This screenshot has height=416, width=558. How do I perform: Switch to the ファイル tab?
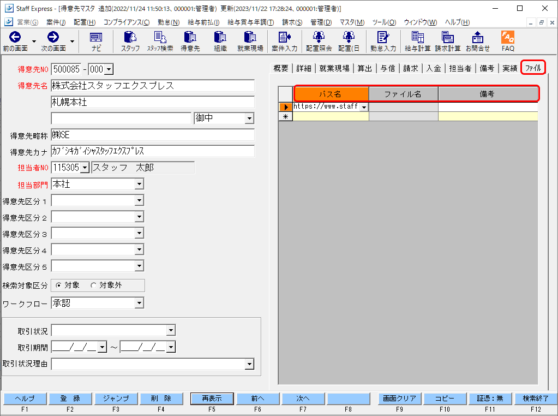pyautogui.click(x=533, y=68)
